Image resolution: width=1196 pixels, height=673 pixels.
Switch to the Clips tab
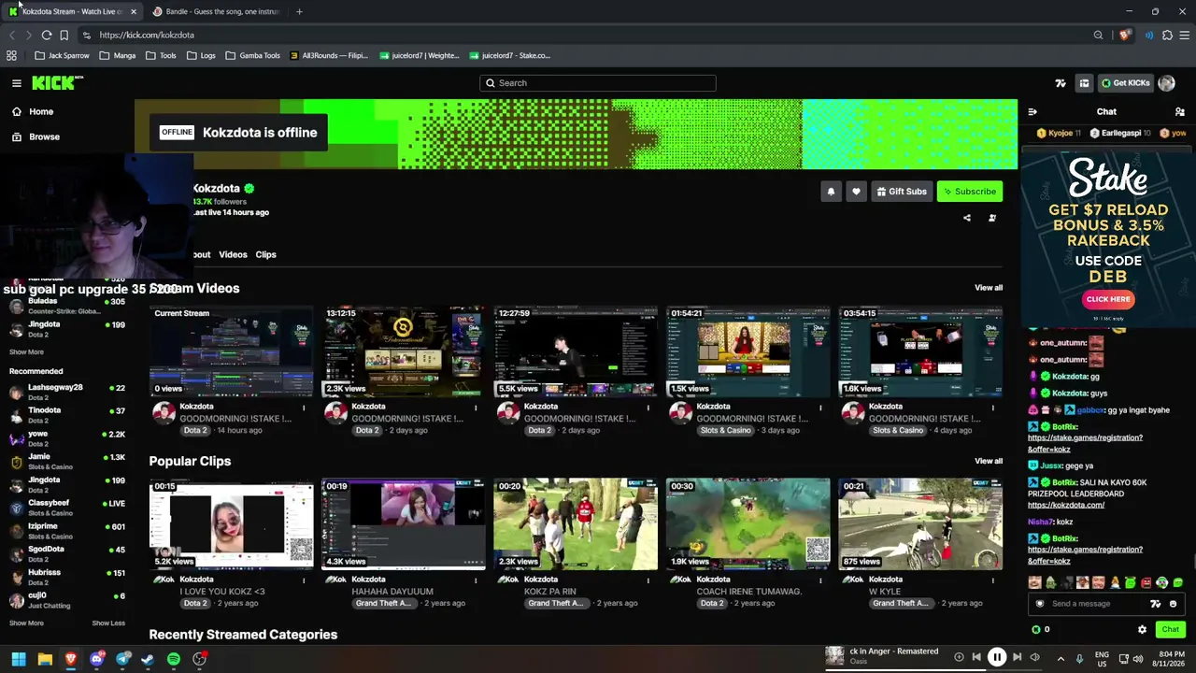click(x=265, y=254)
